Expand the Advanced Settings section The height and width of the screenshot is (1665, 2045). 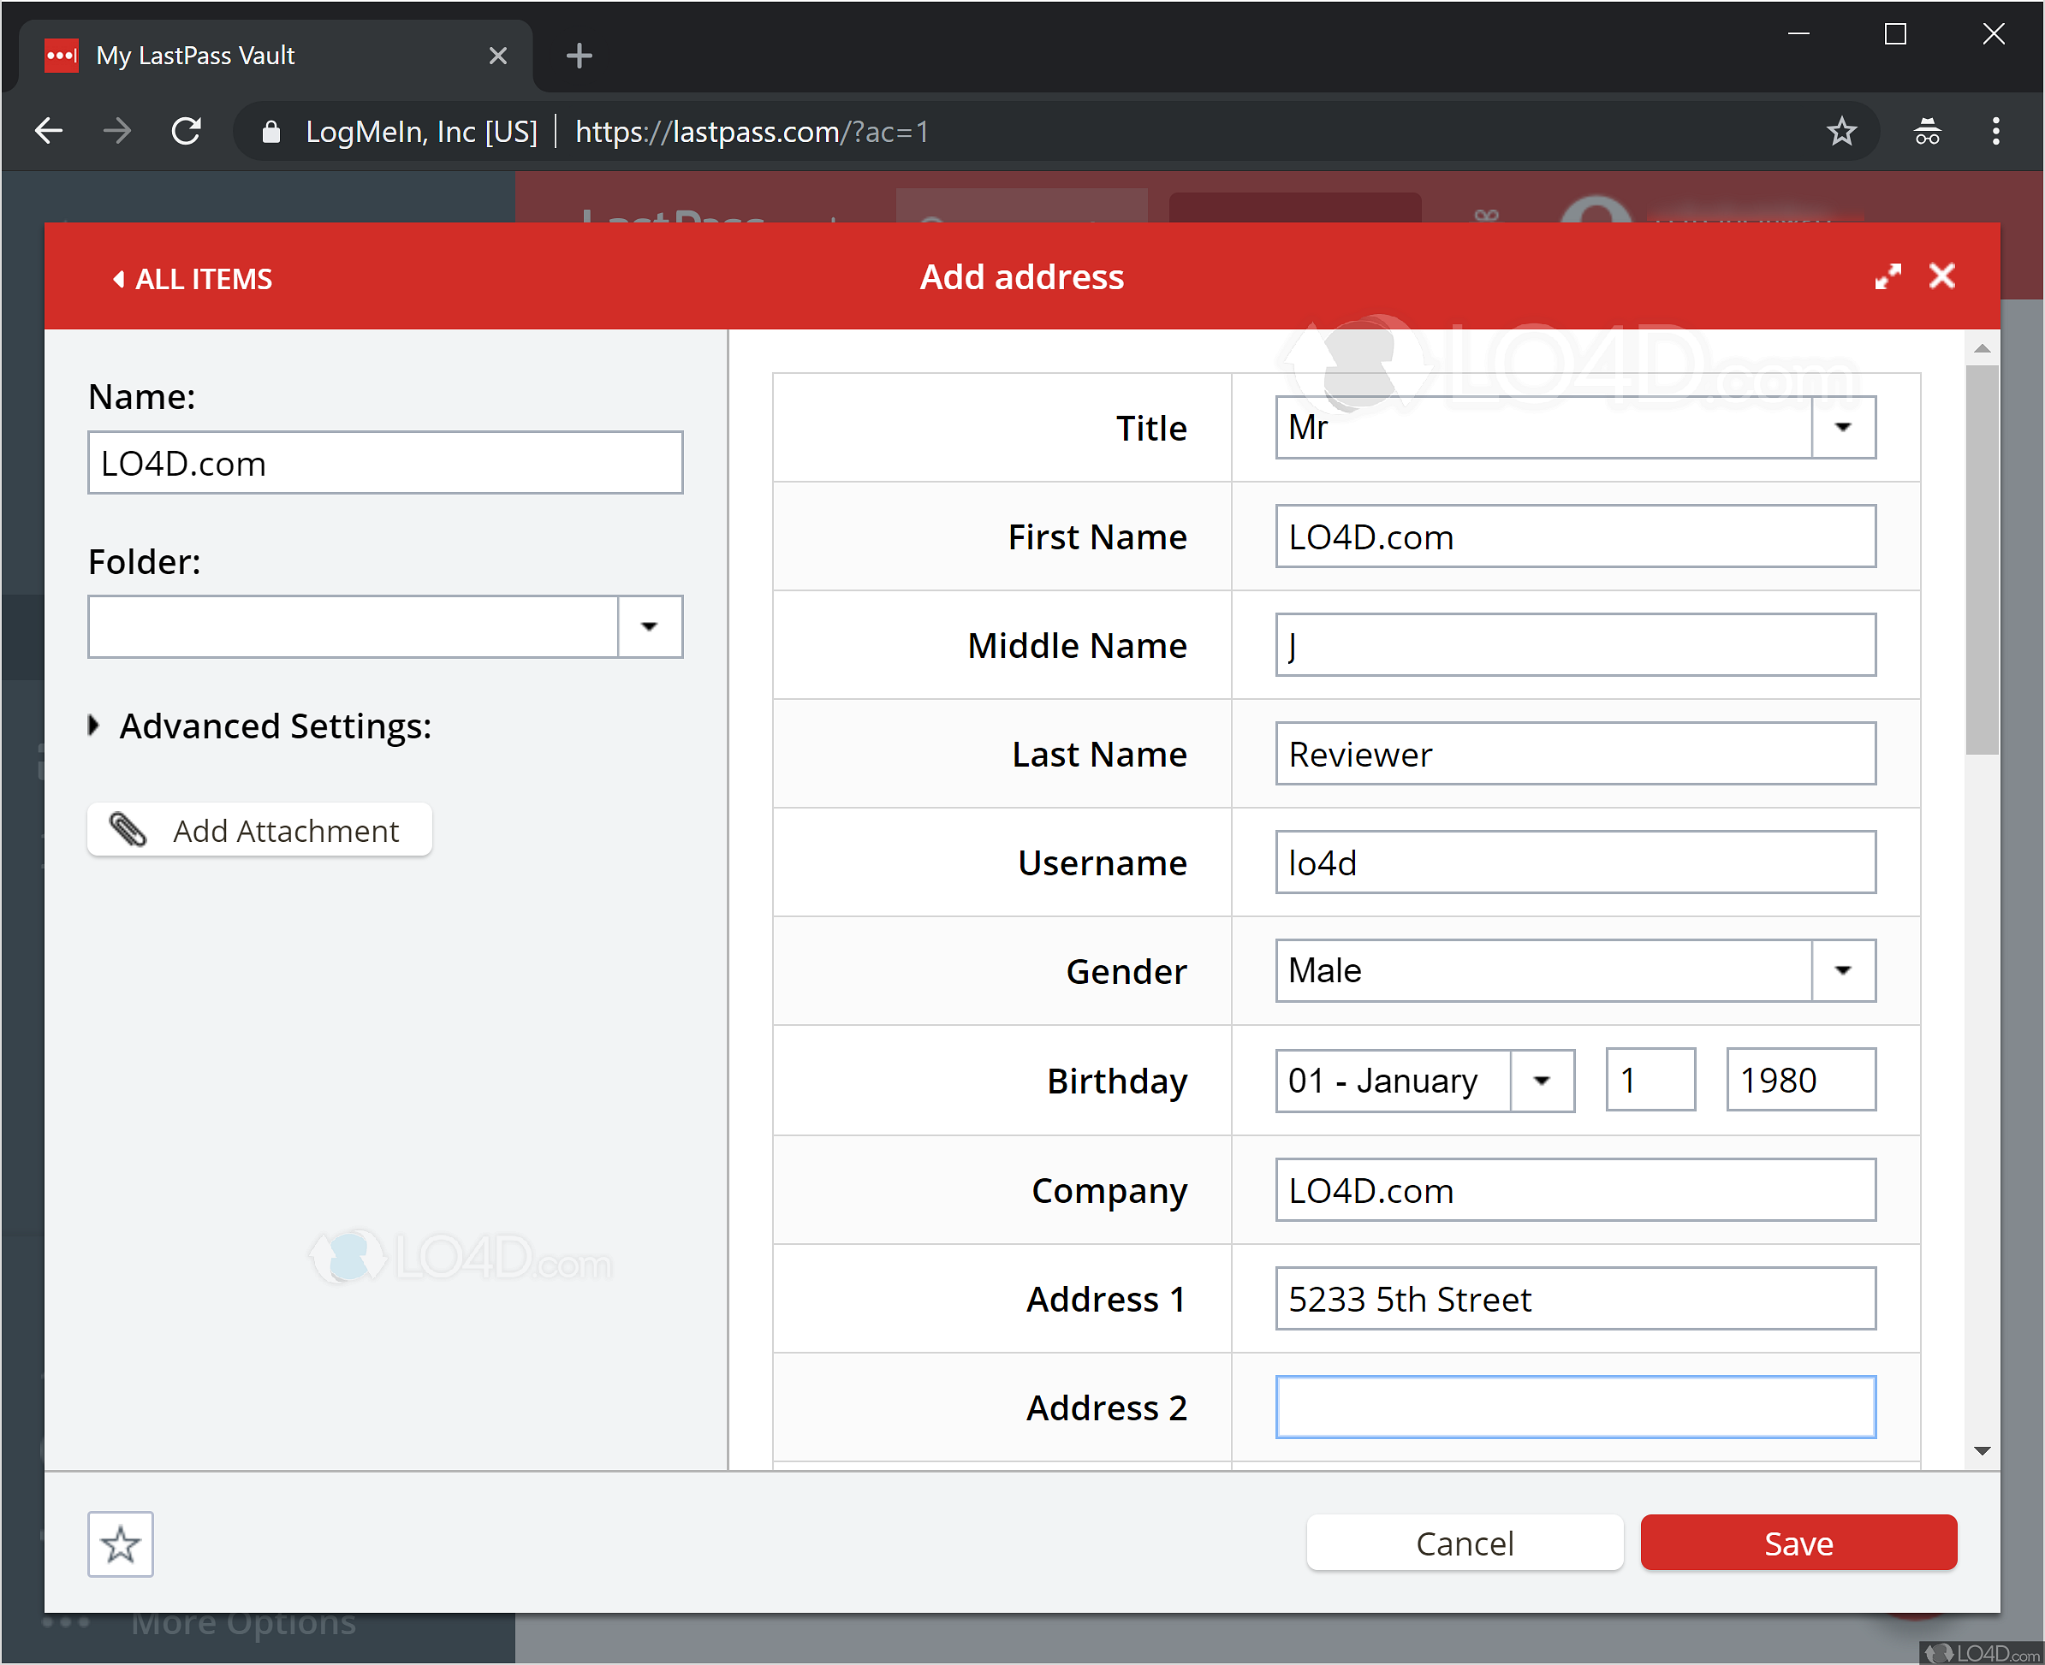95,726
